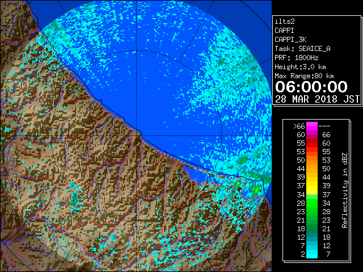Click the 06:00:00 timestamp
The height and width of the screenshot is (272, 363).
311,87
